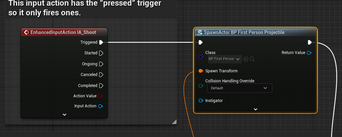This screenshot has width=342, height=137.
Task: Expand the EnhancedInputAction node's advanced pins
Action: coord(64,115)
